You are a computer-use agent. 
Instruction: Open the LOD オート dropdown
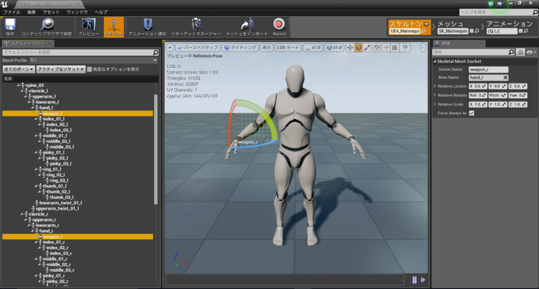point(288,48)
